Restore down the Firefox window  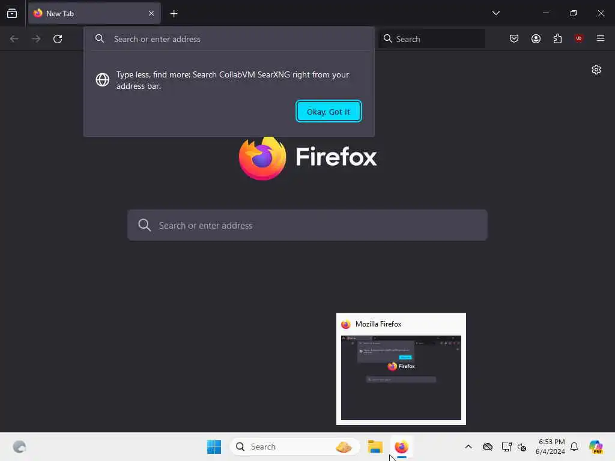[574, 13]
